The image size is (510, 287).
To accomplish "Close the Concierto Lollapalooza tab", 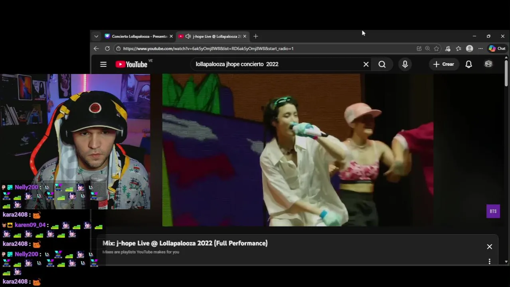I will 171,36.
